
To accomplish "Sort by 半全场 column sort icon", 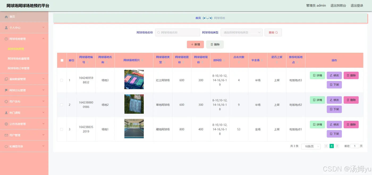I will pyautogui.click(x=262, y=60).
